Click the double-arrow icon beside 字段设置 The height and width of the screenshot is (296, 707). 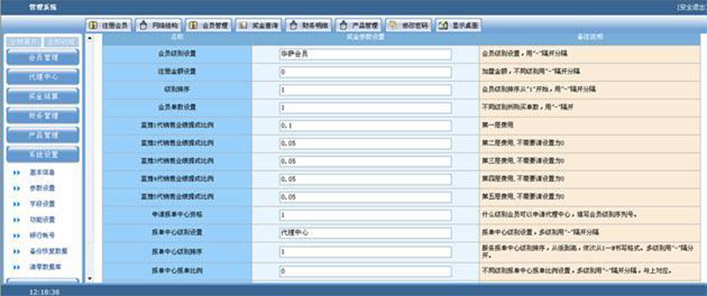coord(17,204)
